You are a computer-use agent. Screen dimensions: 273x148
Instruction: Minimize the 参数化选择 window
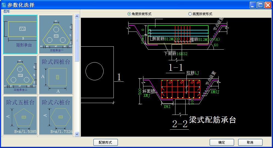pos(253,5)
